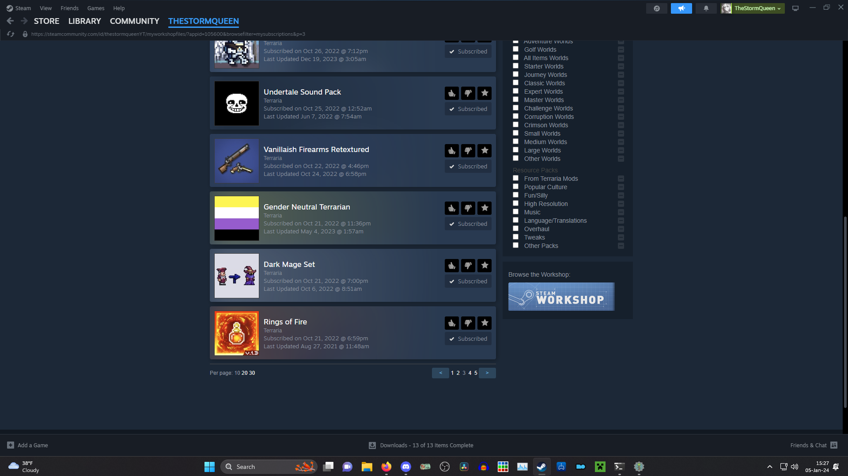Click Subscribed button for Rings of Fire

(x=468, y=339)
